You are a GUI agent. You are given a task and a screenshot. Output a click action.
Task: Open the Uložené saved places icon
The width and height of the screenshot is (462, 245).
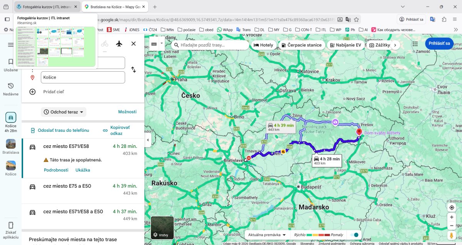[11, 64]
